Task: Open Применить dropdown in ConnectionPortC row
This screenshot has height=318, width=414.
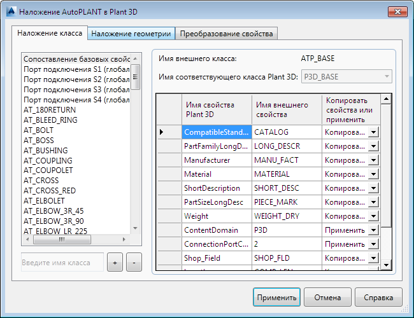Action: pos(374,244)
